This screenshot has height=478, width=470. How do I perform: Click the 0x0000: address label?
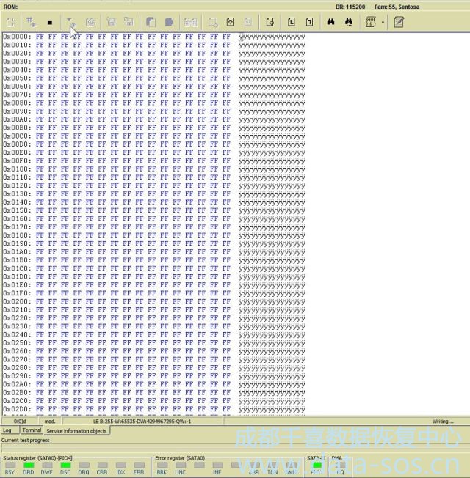[17, 37]
